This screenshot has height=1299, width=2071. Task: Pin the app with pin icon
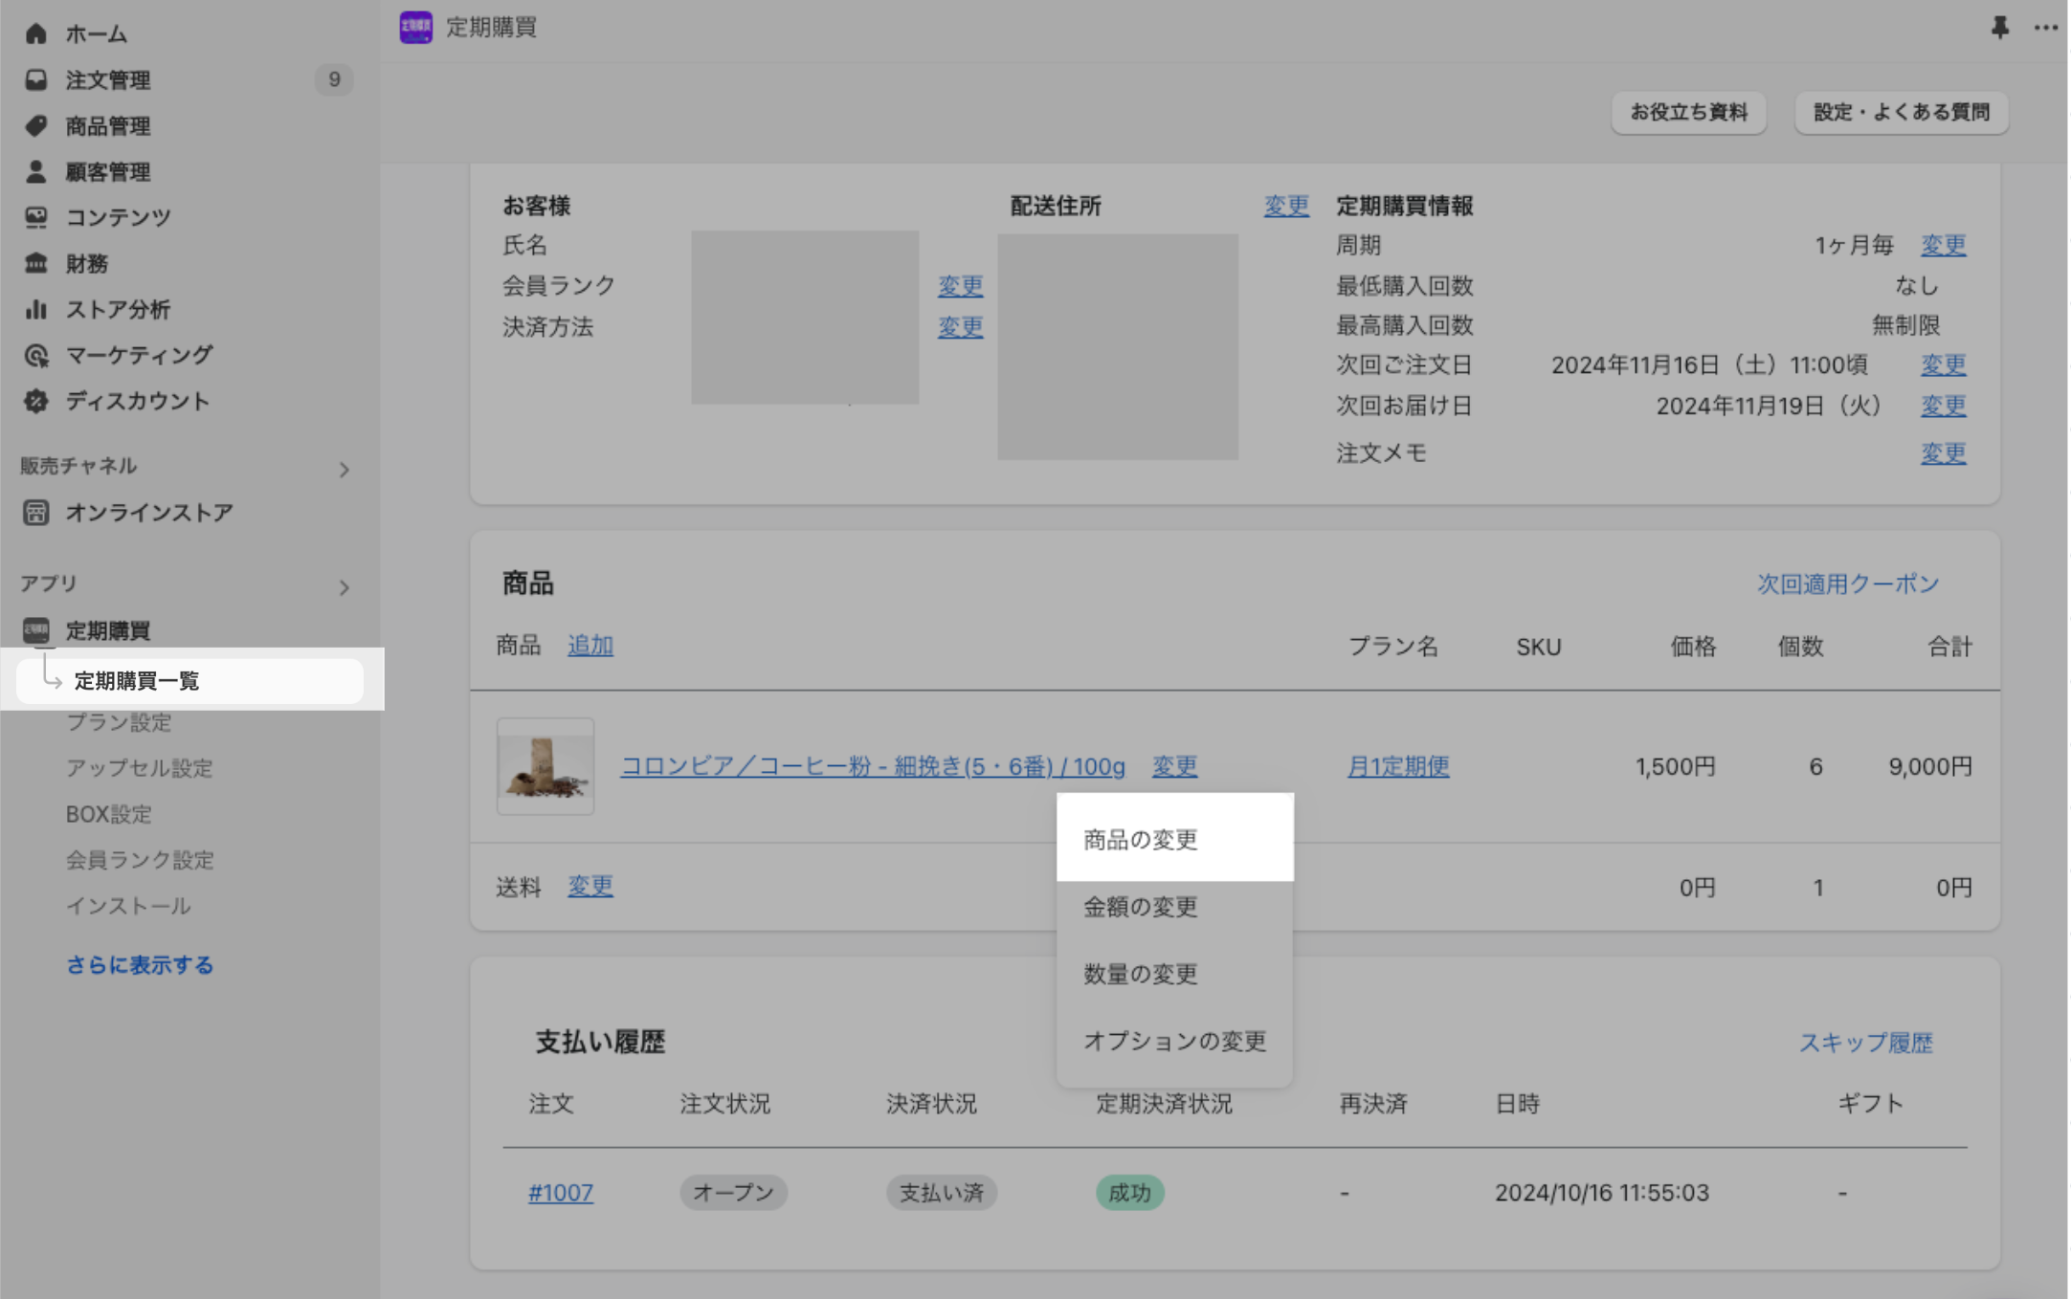tap(1999, 28)
